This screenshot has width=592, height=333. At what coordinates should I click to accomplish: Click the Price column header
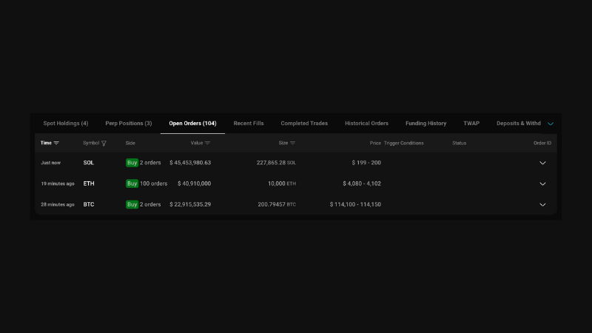pyautogui.click(x=375, y=143)
